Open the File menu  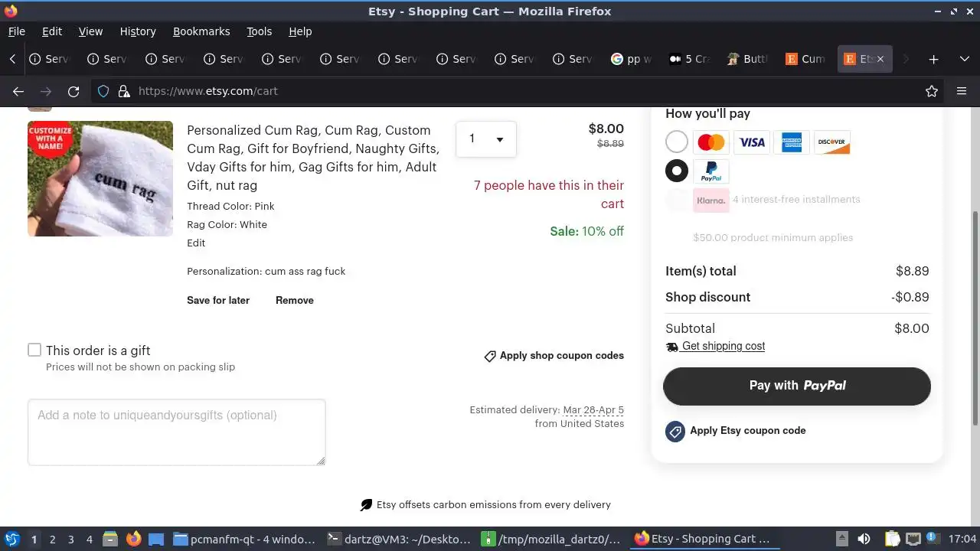[x=17, y=31]
